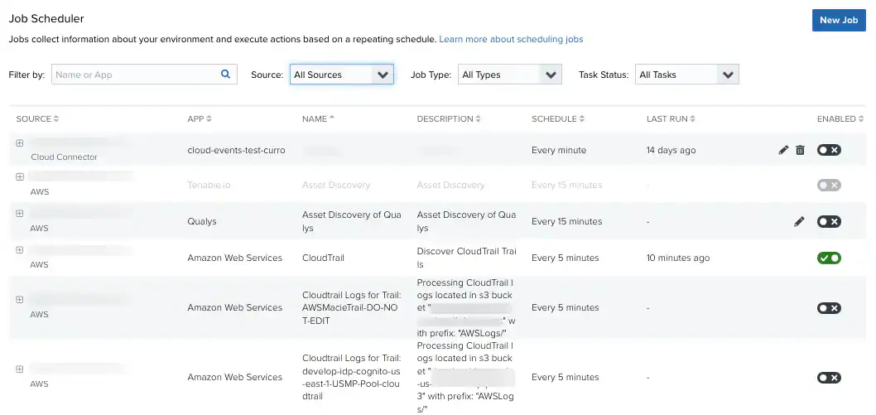Image resolution: width=876 pixels, height=415 pixels.
Task: Expand the Cloud Connector source row
Action: coord(20,143)
